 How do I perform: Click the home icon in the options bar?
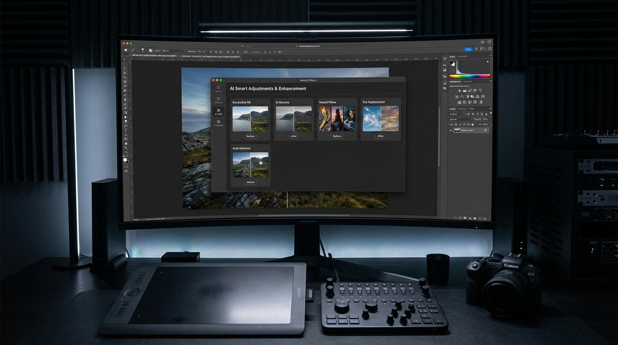(126, 50)
